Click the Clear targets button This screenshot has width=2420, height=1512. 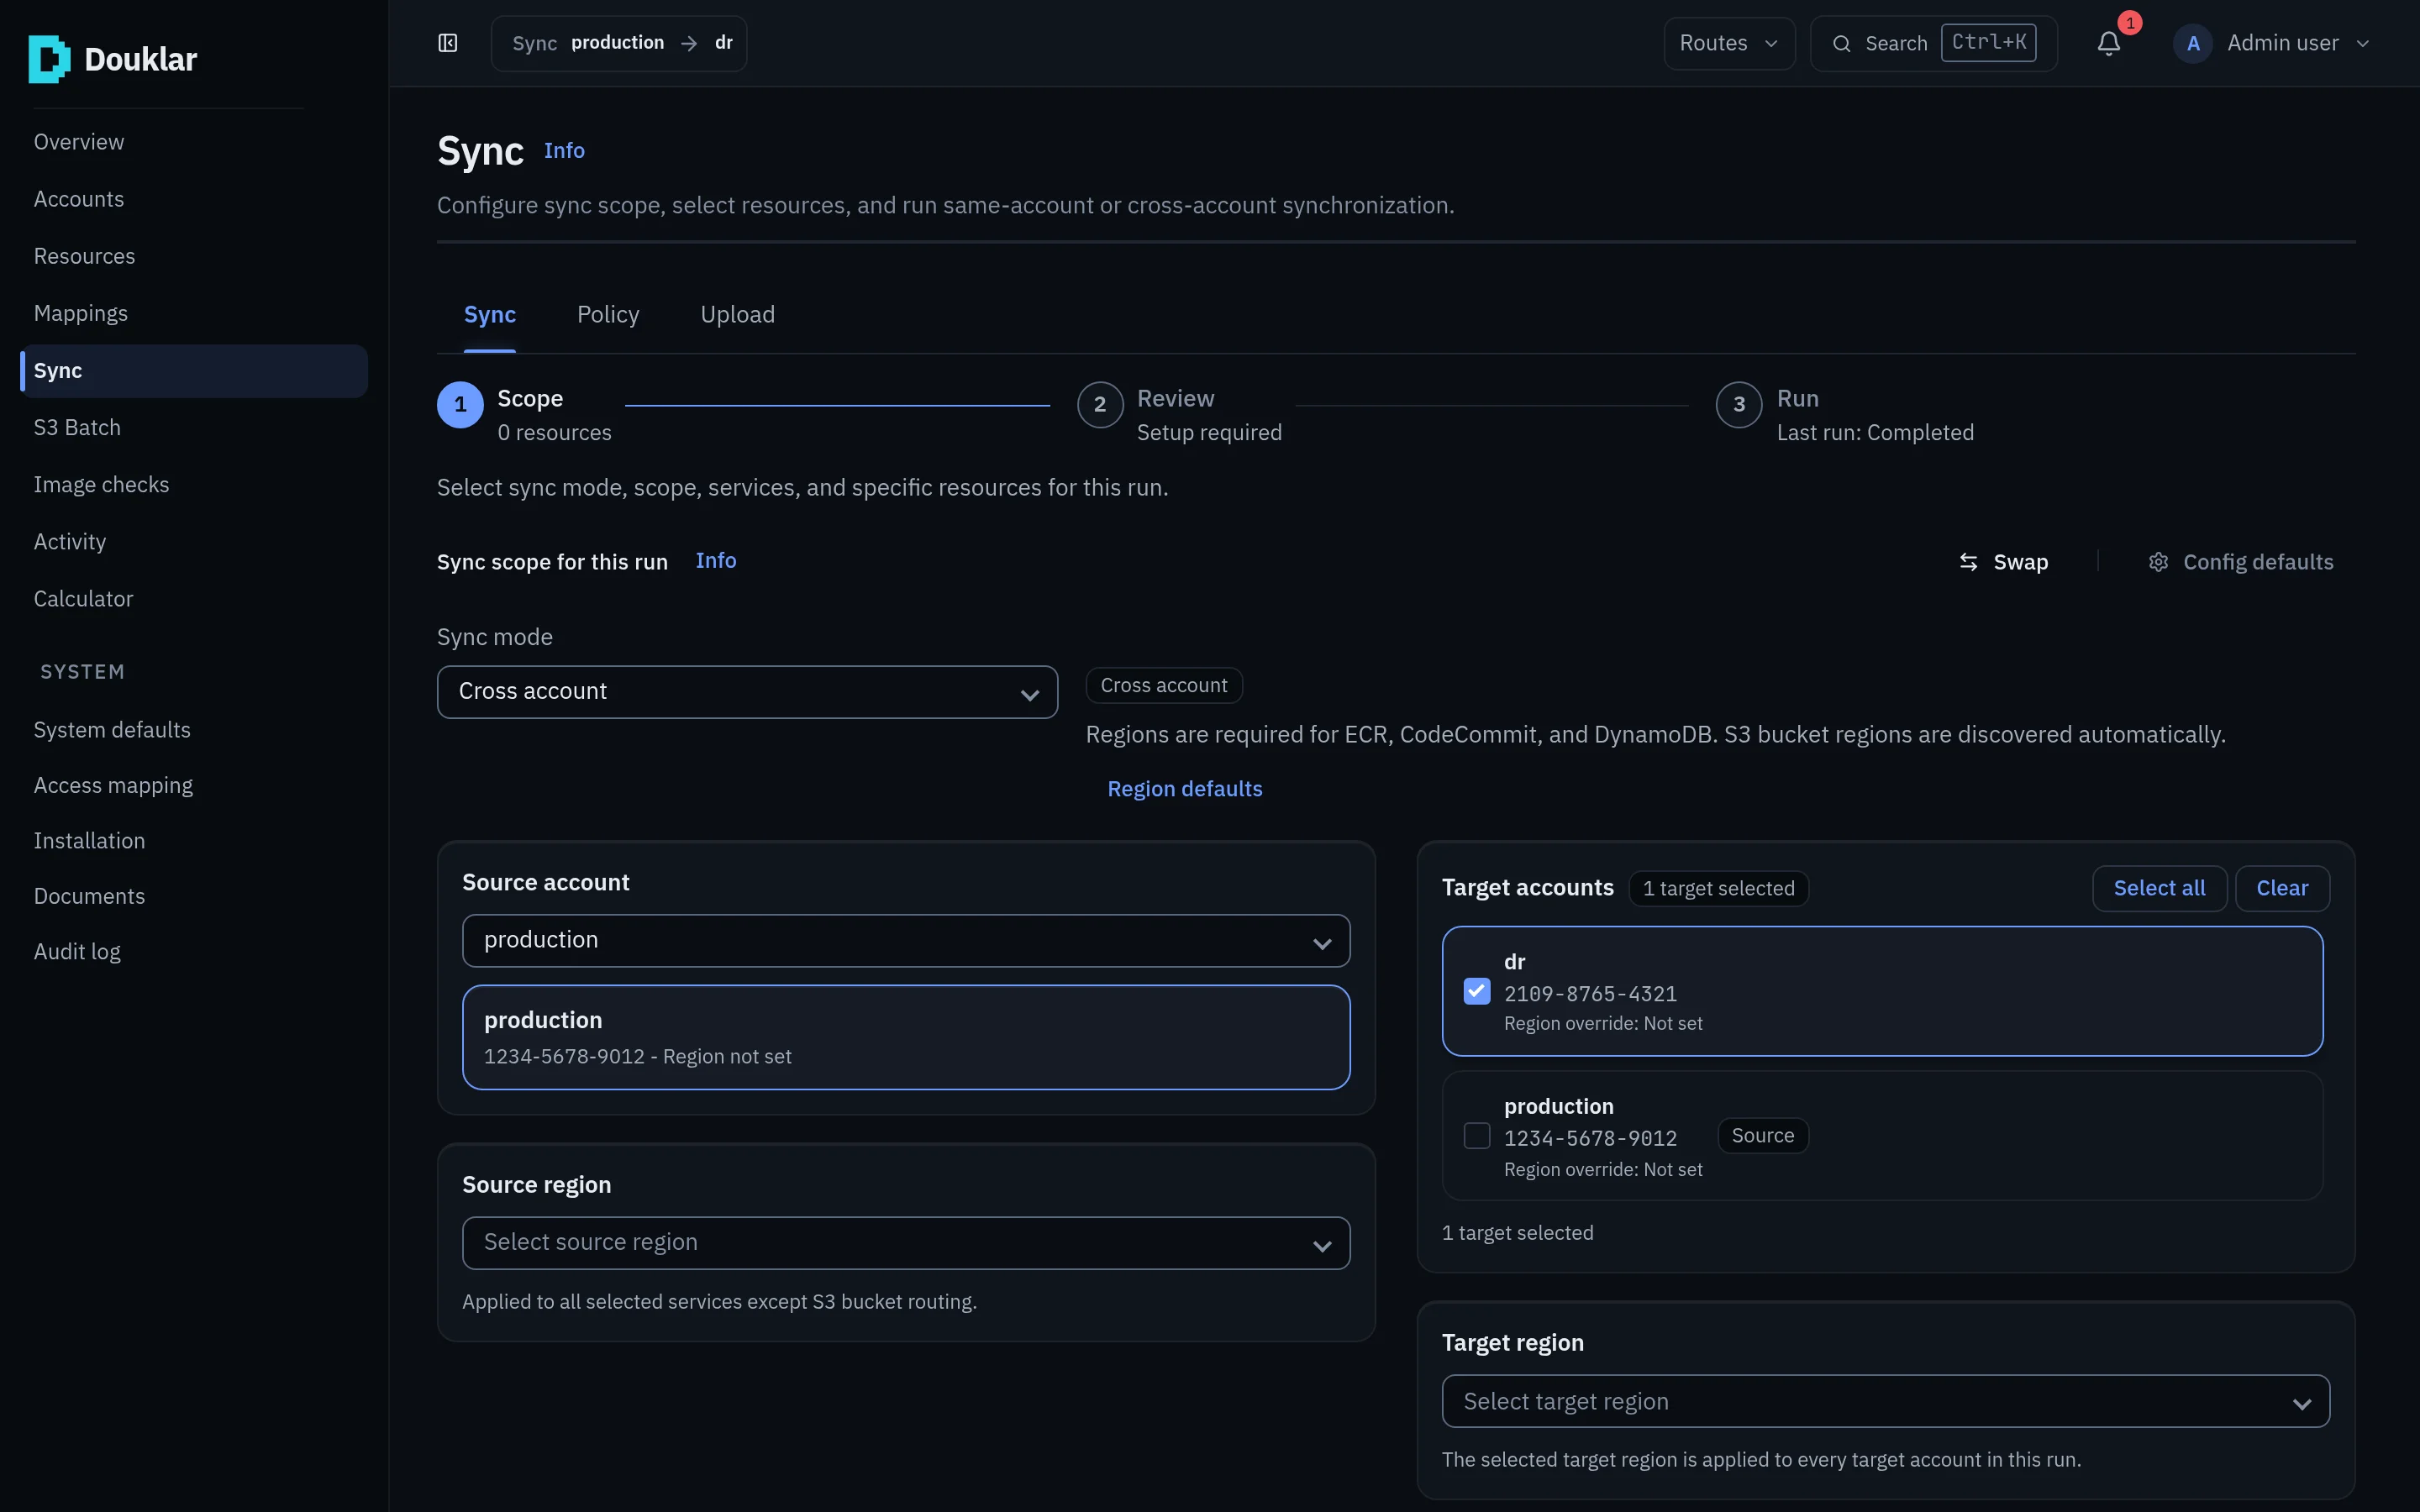coord(2282,888)
